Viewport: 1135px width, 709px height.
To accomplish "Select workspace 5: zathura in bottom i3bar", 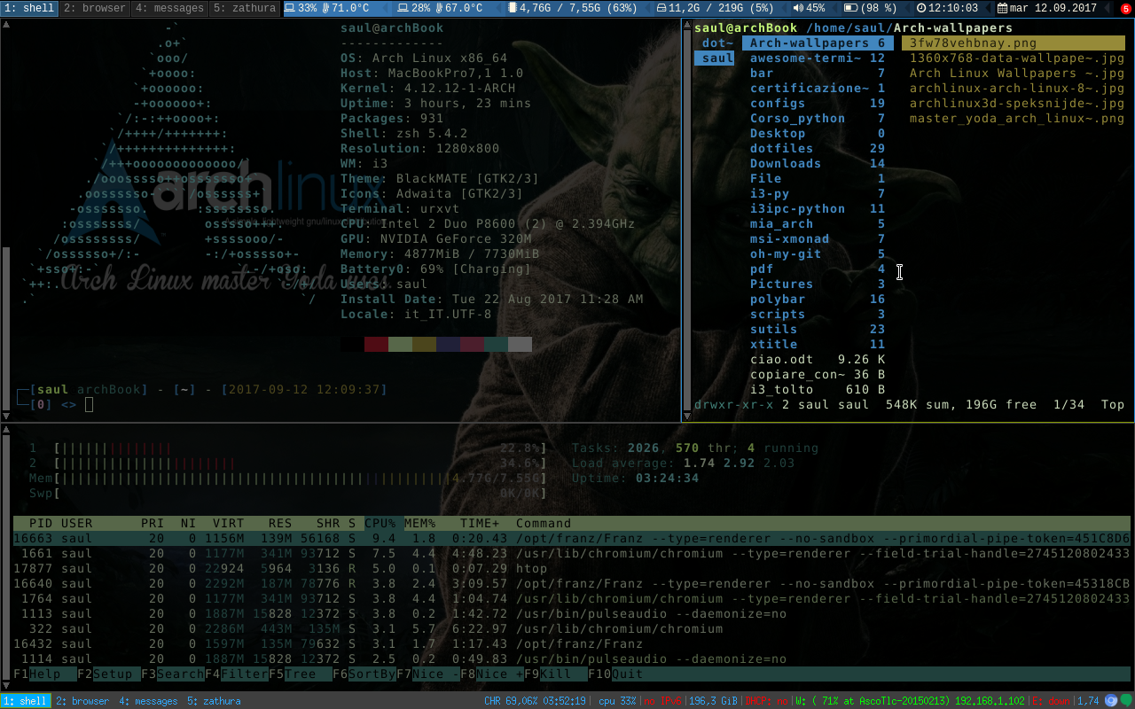I will point(214,701).
